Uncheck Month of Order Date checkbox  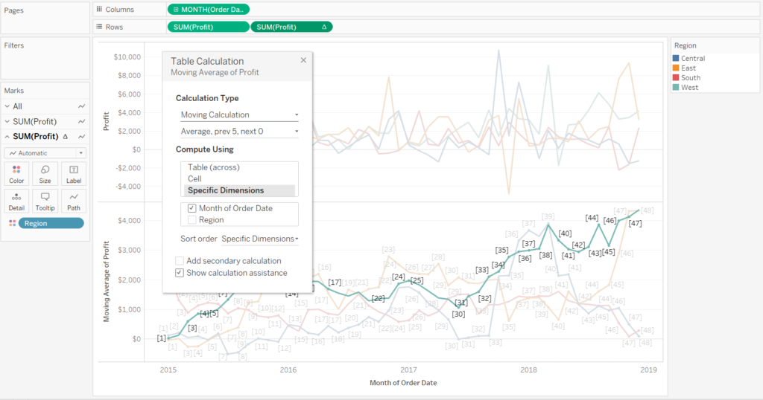point(192,208)
